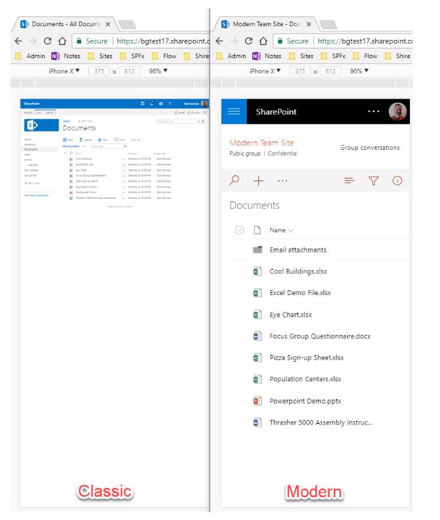Open the Email attachments folder
Viewport: 440px width, 520px height.
point(297,250)
